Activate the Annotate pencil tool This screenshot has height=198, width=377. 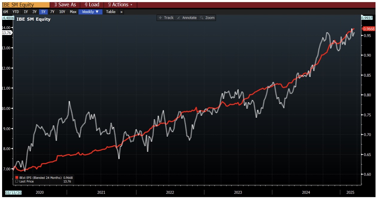187,18
